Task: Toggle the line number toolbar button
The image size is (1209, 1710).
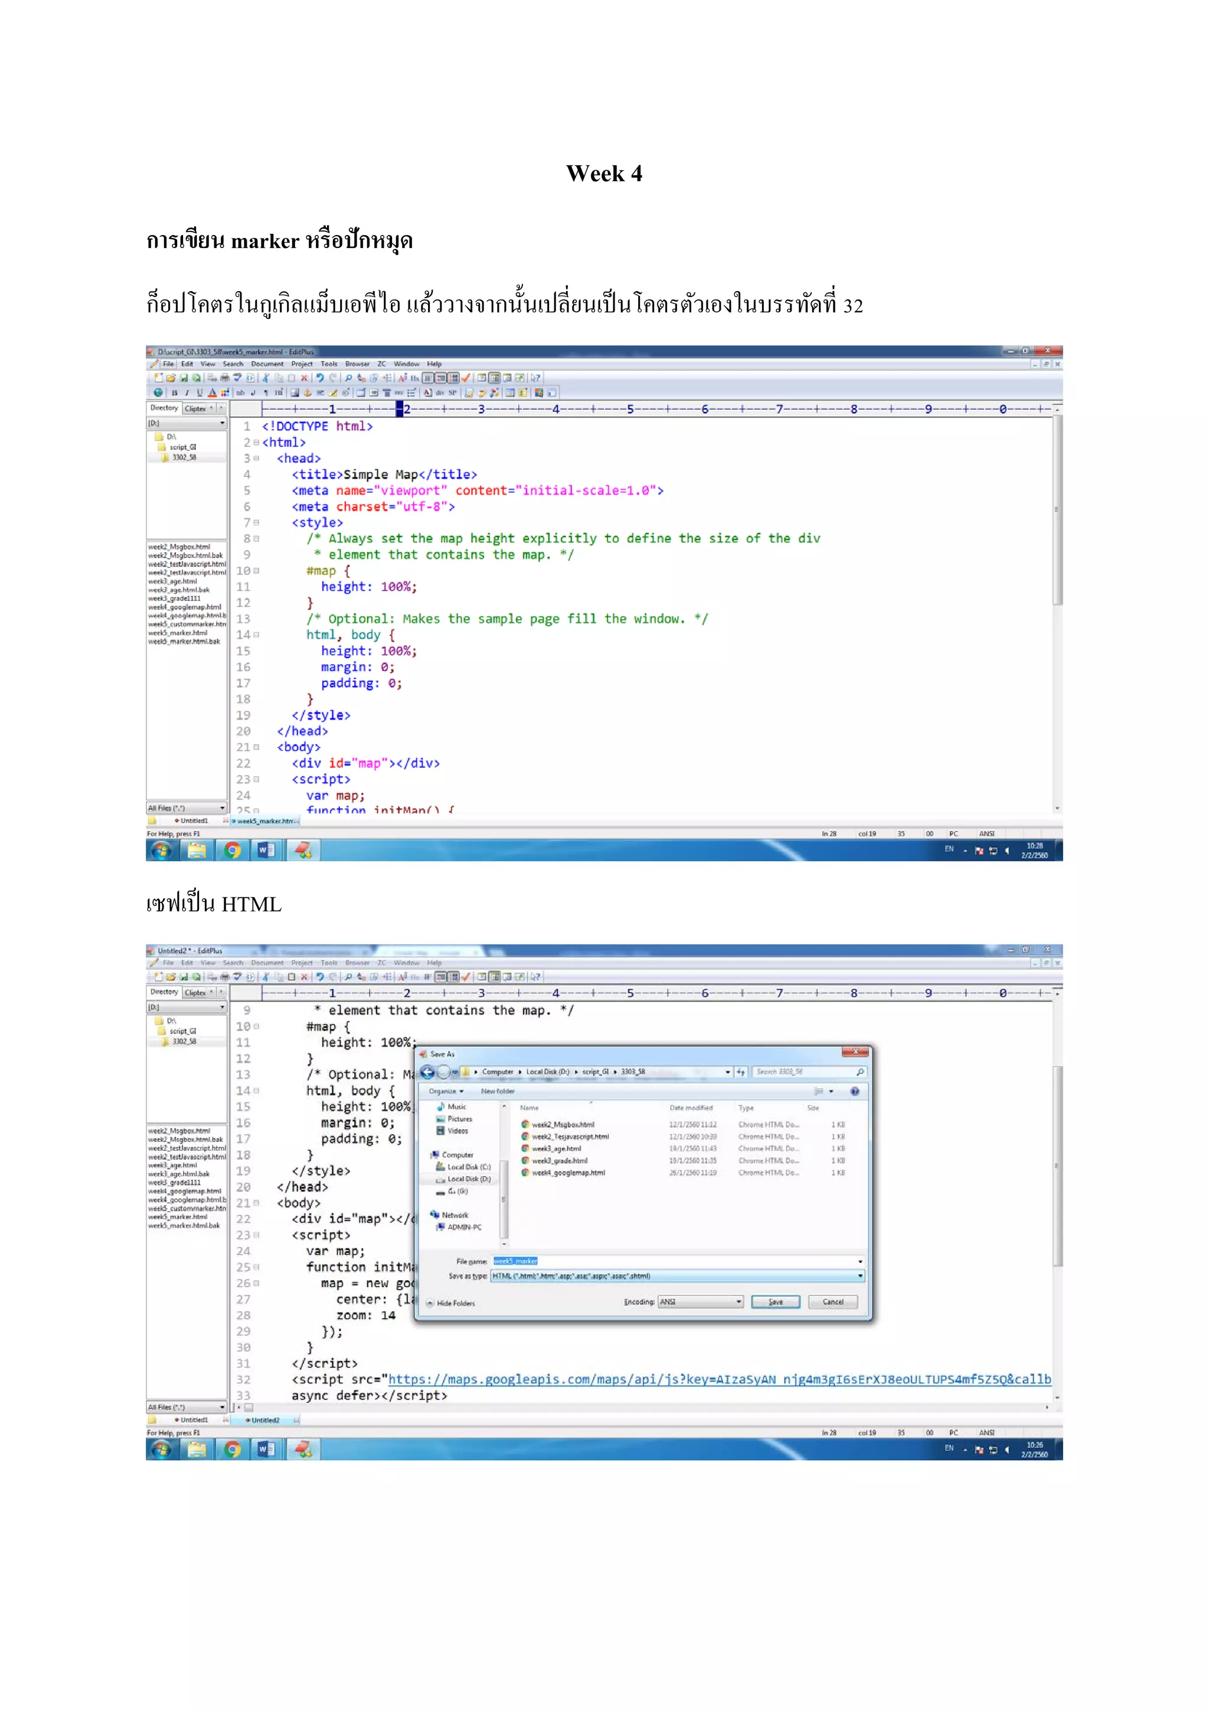Action: click(x=453, y=378)
